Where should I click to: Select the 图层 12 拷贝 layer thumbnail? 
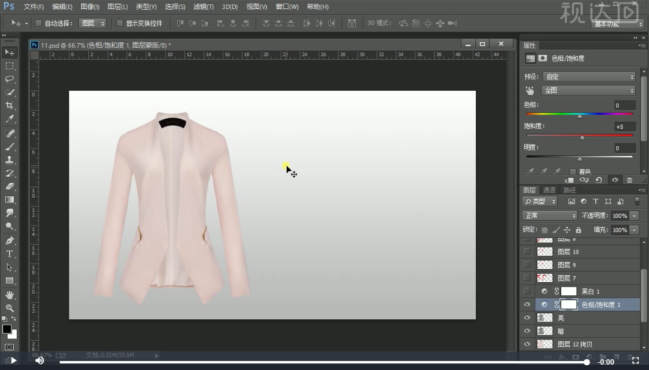pos(545,344)
